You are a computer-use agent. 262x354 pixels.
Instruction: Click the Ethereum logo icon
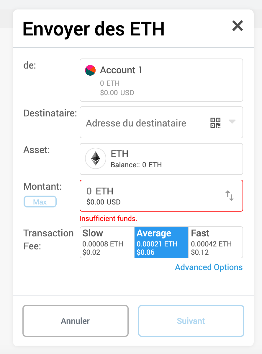[96, 158]
